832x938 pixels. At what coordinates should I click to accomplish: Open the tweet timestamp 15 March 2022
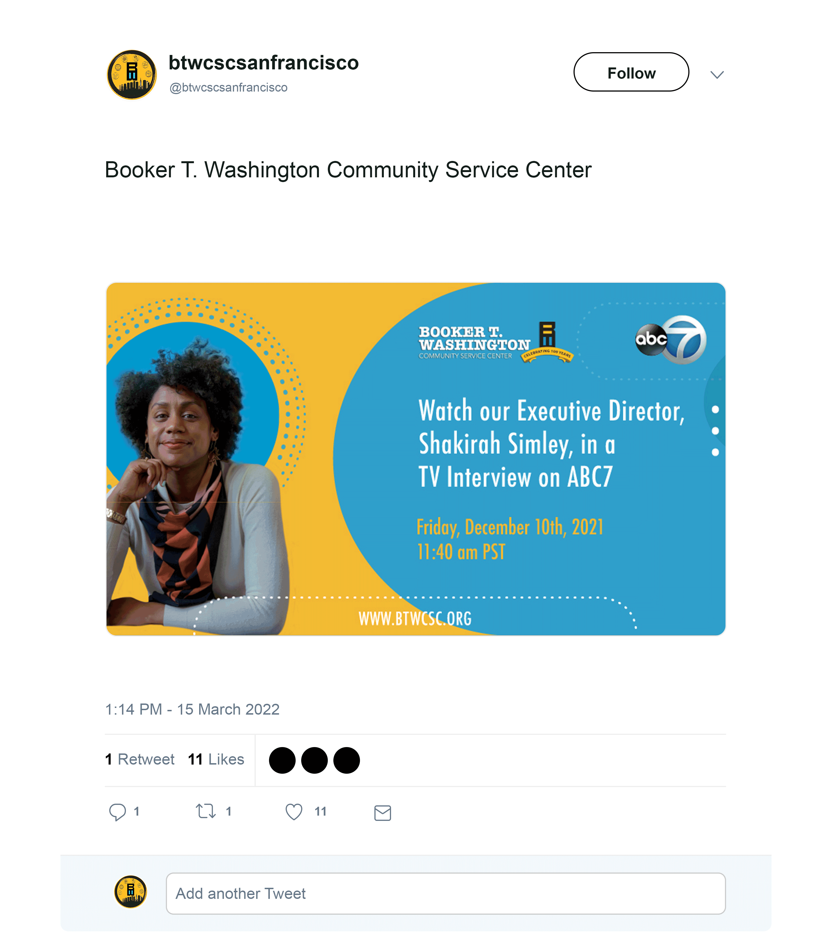192,709
